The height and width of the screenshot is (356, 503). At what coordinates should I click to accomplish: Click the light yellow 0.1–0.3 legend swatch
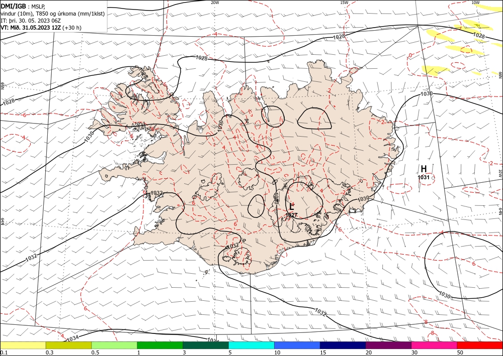pos(23,345)
